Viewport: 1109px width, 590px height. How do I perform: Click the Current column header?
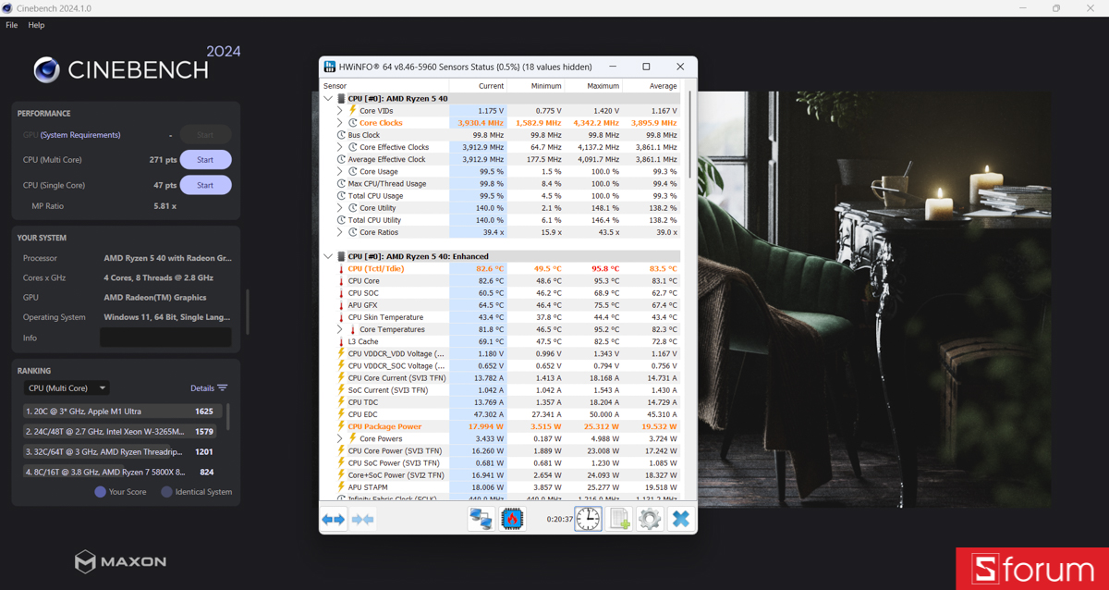point(491,86)
